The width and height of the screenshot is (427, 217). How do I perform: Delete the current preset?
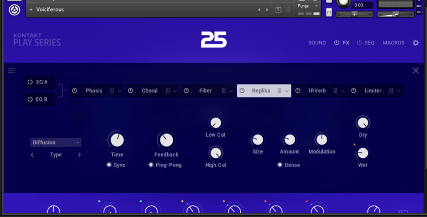coord(289,10)
